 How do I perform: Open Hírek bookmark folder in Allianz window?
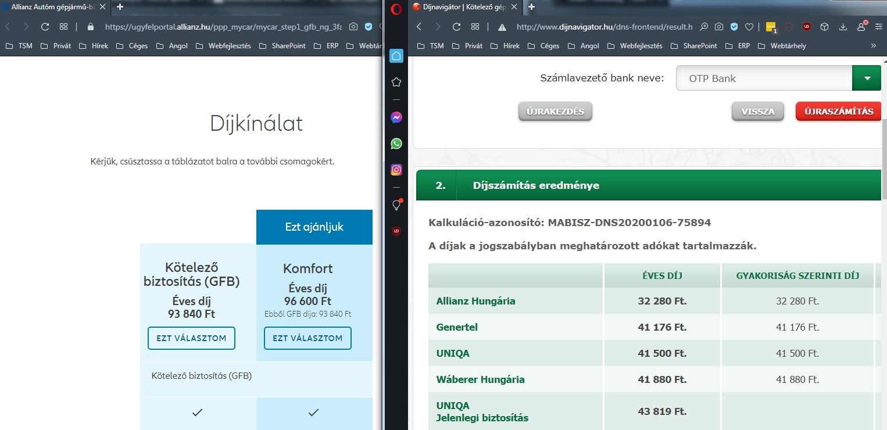click(x=93, y=46)
